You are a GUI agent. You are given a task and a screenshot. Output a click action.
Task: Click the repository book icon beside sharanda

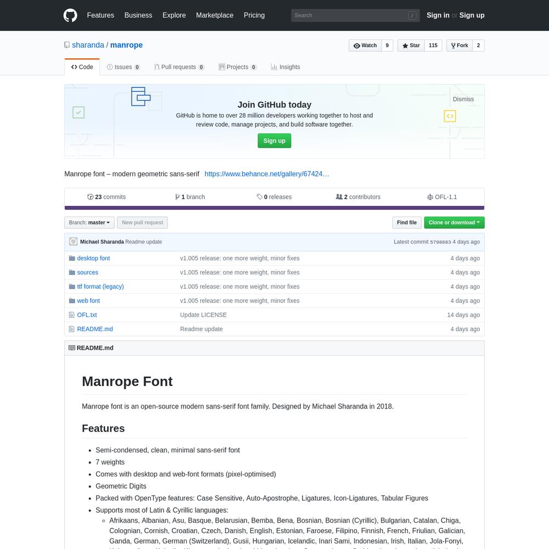67,45
